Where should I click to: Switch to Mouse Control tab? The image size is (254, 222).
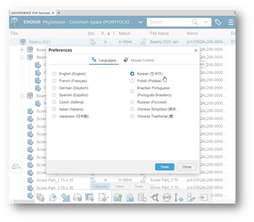pos(139,60)
